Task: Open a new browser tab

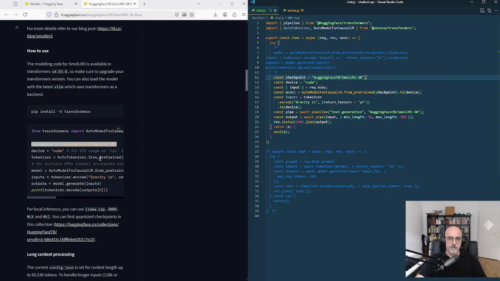Action: 144,4
